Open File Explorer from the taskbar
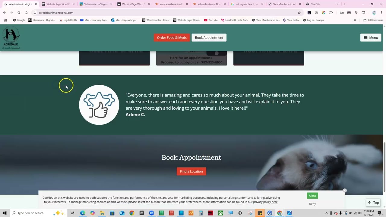Image resolution: width=386 pixels, height=217 pixels. coord(102,213)
